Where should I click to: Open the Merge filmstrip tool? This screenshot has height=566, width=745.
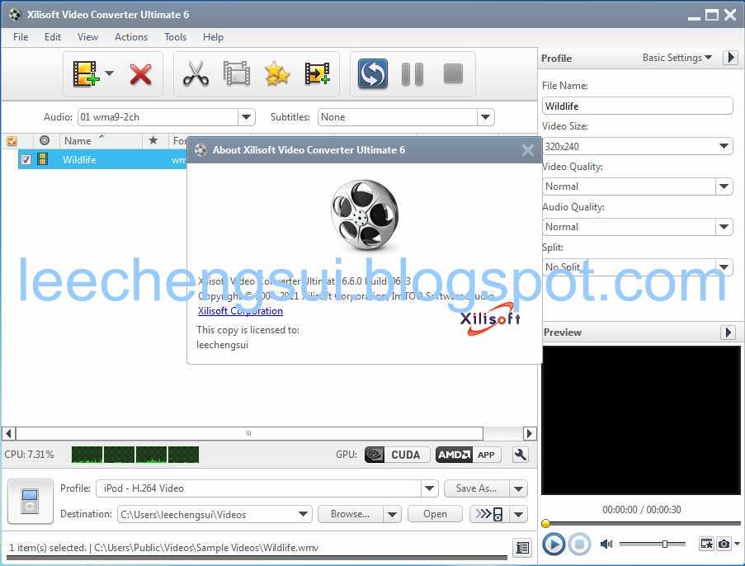237,73
